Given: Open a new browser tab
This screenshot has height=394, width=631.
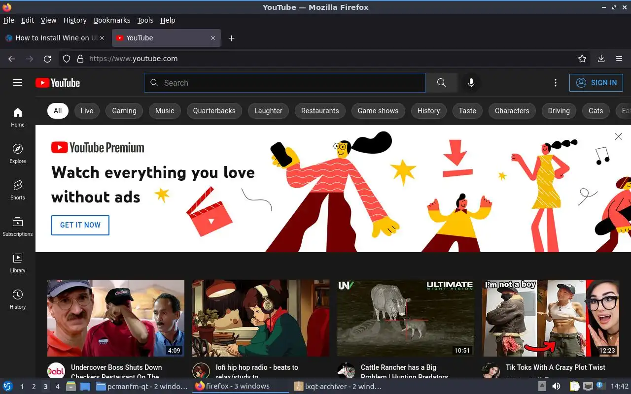Looking at the screenshot, I should click(x=231, y=38).
